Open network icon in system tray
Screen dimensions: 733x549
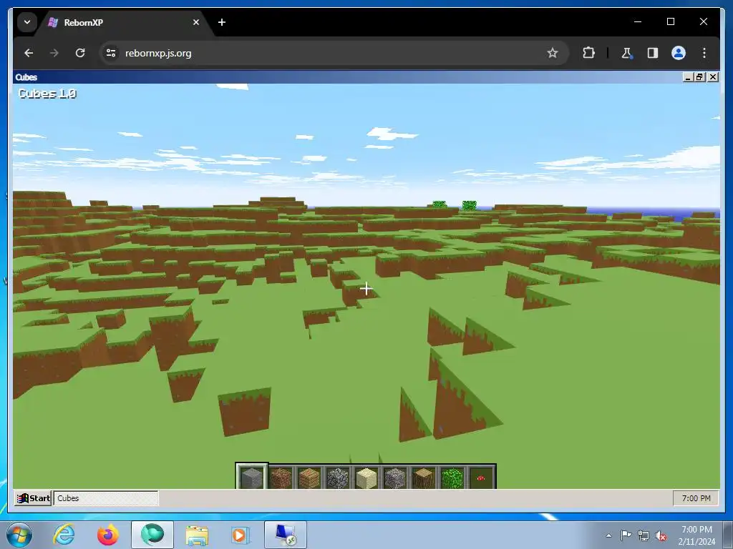pyautogui.click(x=644, y=535)
